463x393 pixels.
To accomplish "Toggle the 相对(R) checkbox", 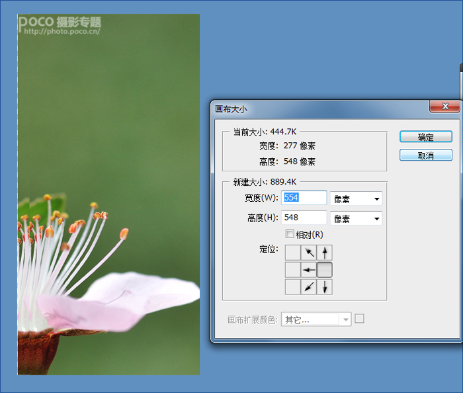I will tap(290, 234).
